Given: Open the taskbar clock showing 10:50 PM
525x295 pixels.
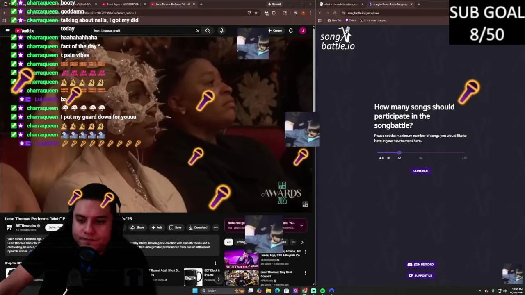Looking at the screenshot, I should point(515,291).
